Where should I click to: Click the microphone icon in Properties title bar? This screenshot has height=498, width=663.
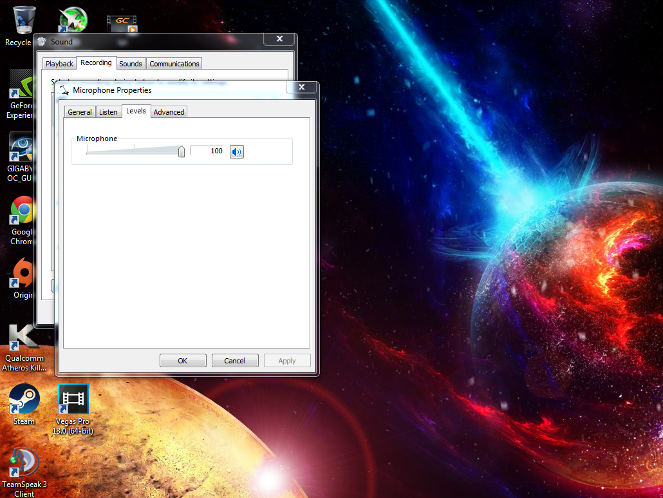coord(64,90)
